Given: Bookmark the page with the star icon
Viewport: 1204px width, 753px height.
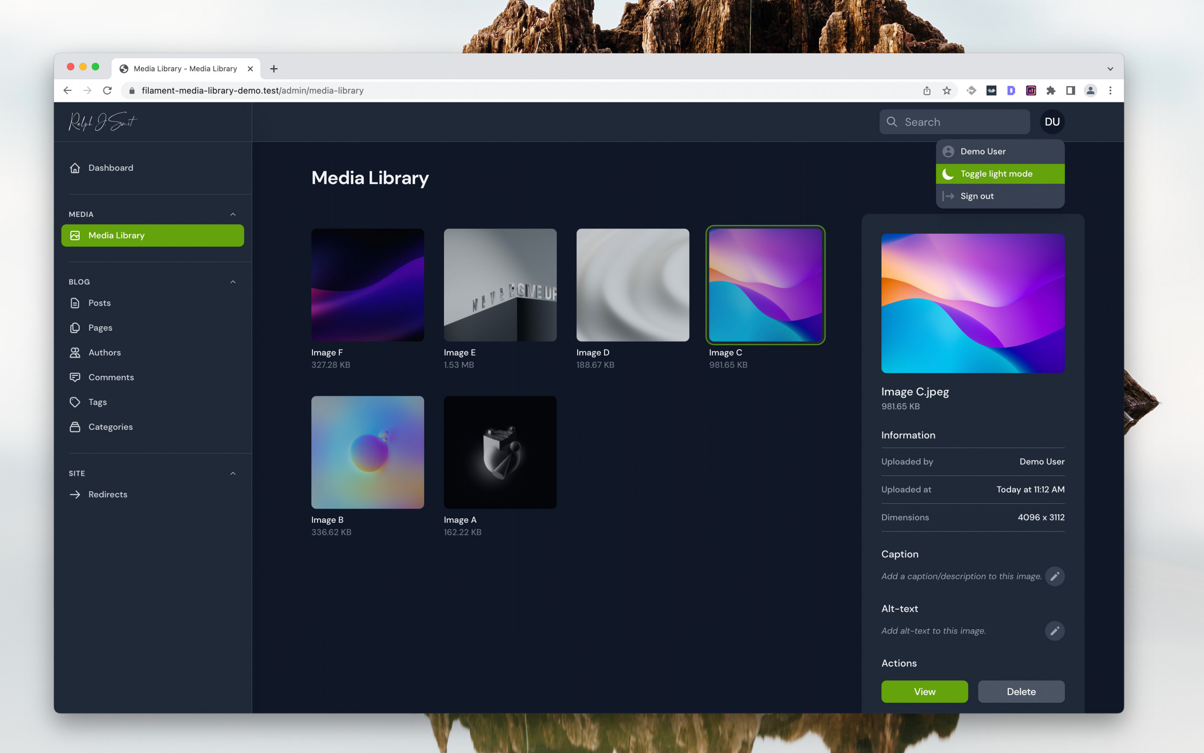Looking at the screenshot, I should tap(946, 90).
